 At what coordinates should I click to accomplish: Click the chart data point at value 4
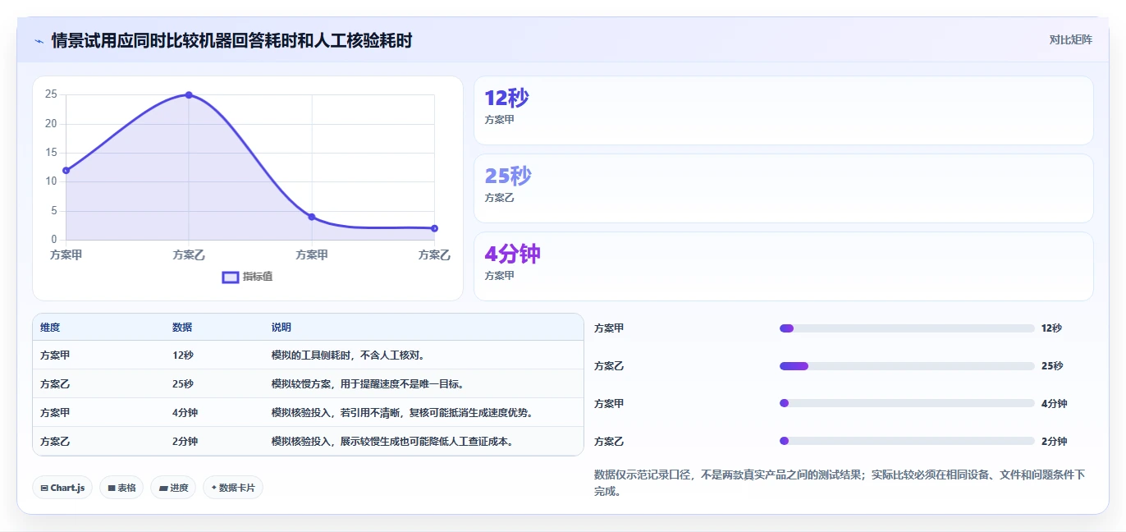pyautogui.click(x=312, y=217)
